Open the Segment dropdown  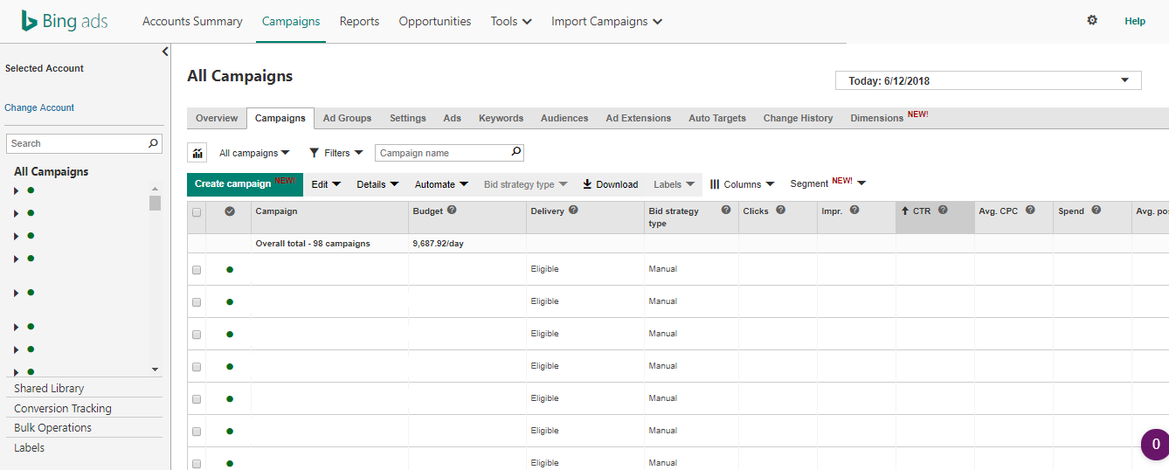click(x=828, y=183)
